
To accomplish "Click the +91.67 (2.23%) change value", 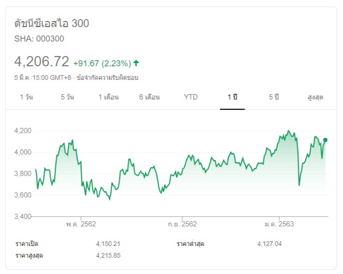I will pyautogui.click(x=102, y=63).
